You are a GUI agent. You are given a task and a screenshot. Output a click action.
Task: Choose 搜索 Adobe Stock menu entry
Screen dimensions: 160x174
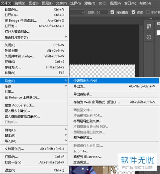pos(34,105)
